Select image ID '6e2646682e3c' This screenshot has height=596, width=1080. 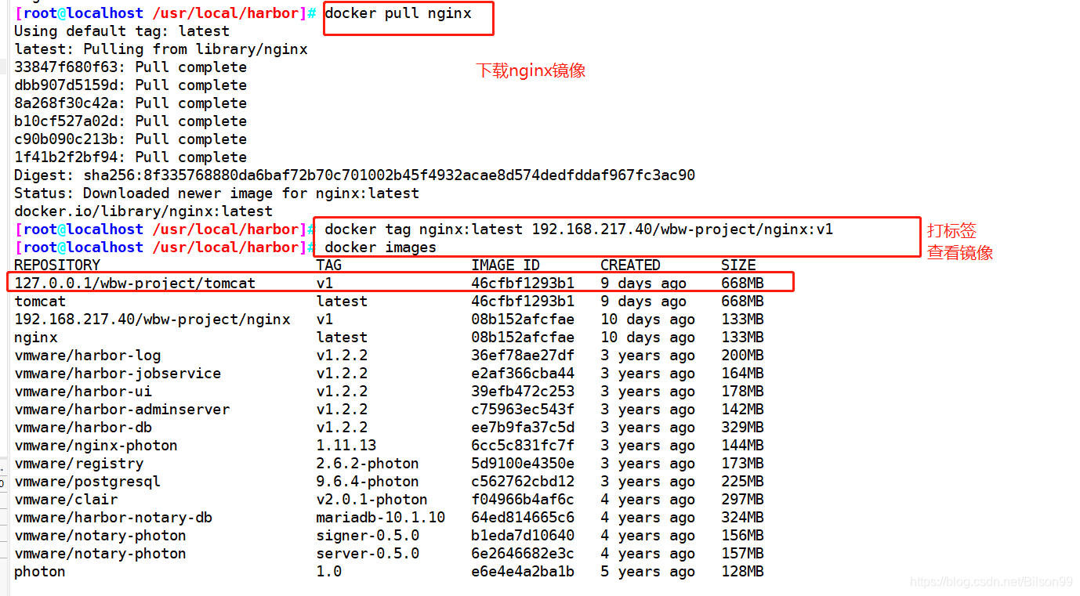[x=523, y=554]
